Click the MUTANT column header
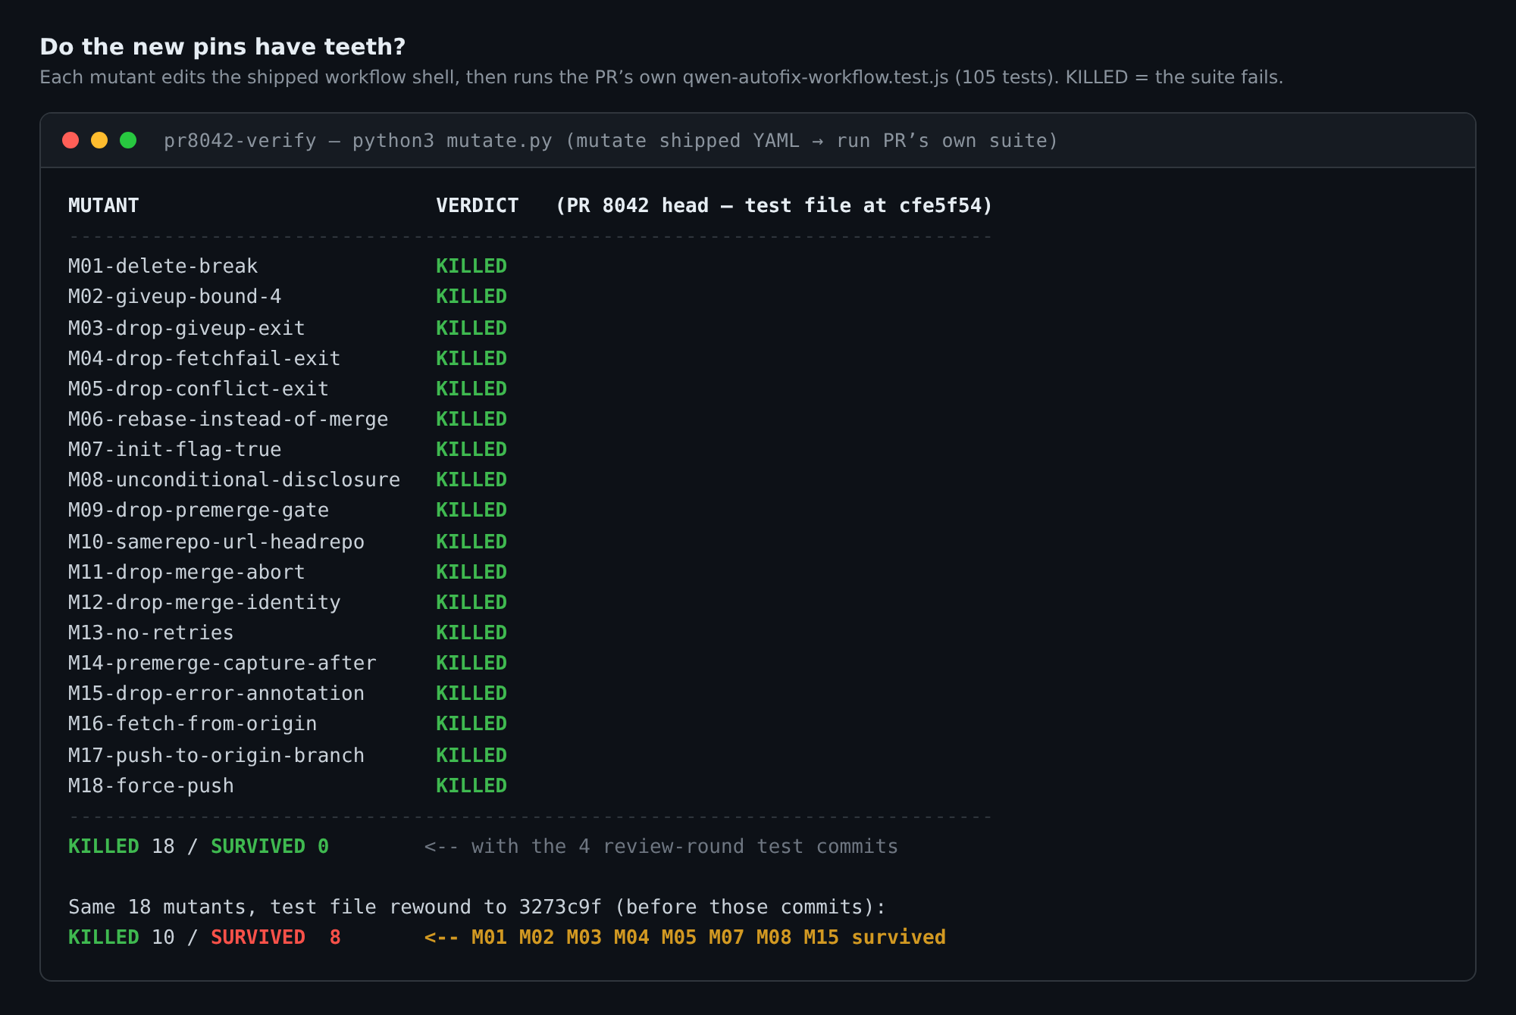The width and height of the screenshot is (1516, 1015). point(103,205)
